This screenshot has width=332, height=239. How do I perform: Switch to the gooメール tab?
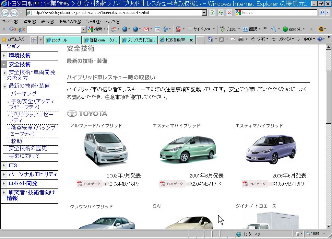pyautogui.click(x=63, y=40)
